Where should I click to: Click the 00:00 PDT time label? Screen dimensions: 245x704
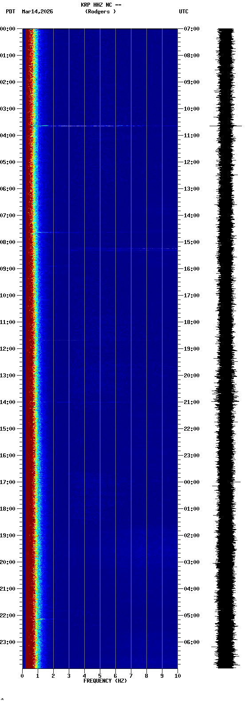(8, 29)
